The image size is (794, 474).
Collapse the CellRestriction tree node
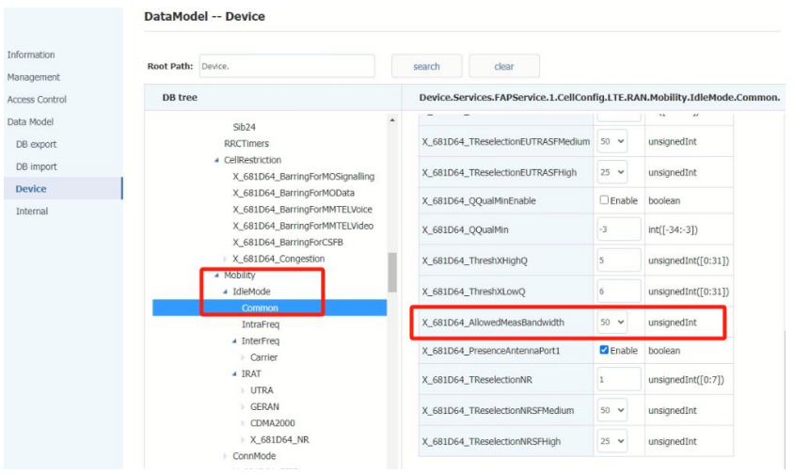[x=216, y=161]
